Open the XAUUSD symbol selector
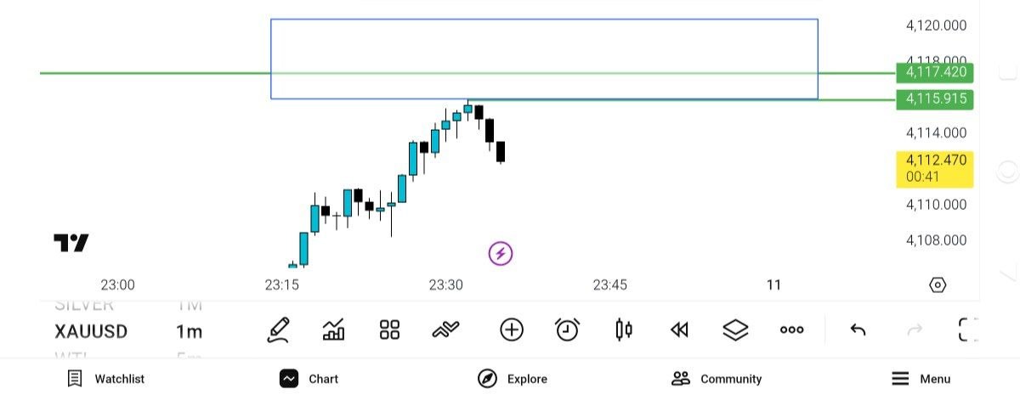1020x400 pixels. click(91, 331)
